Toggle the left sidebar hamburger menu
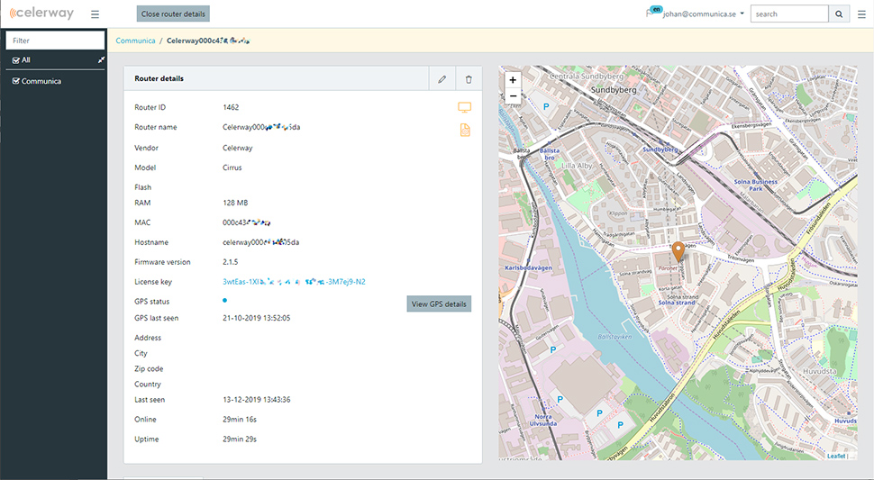The width and height of the screenshot is (874, 480). pos(96,14)
